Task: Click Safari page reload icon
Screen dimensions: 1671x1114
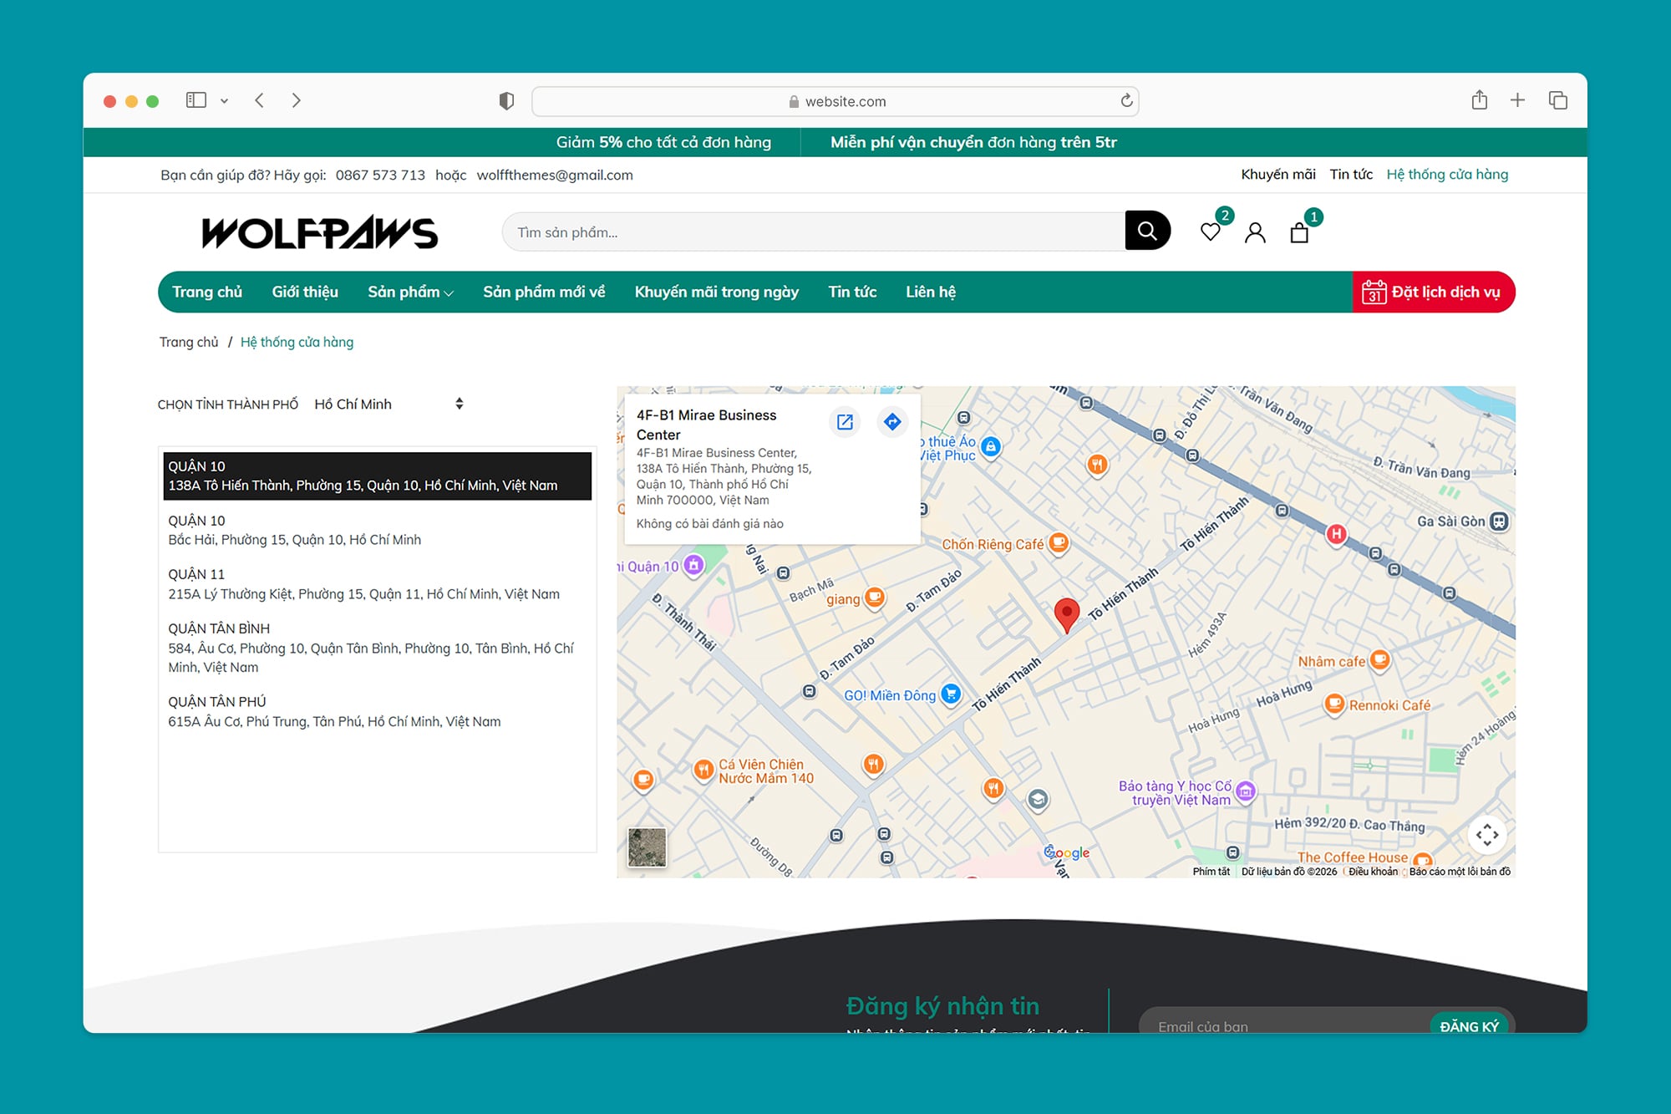Action: tap(1126, 100)
